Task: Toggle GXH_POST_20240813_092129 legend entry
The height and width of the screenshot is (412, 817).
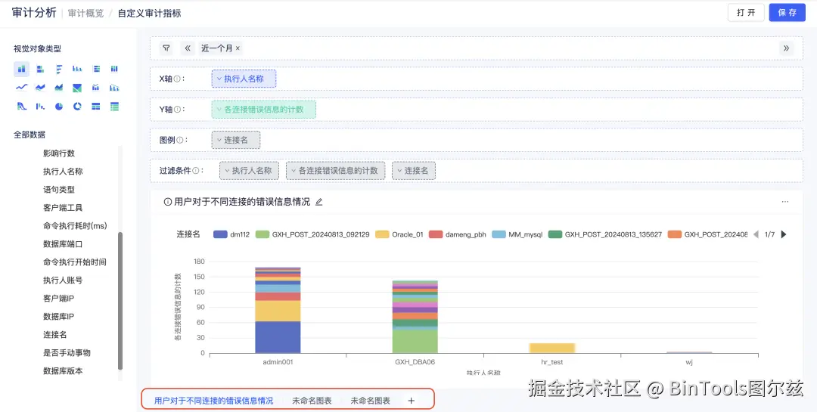Action: tap(312, 234)
